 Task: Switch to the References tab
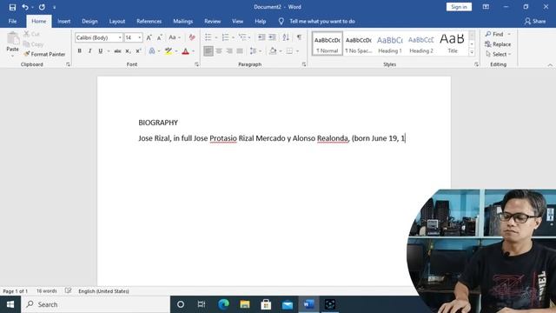pos(149,21)
